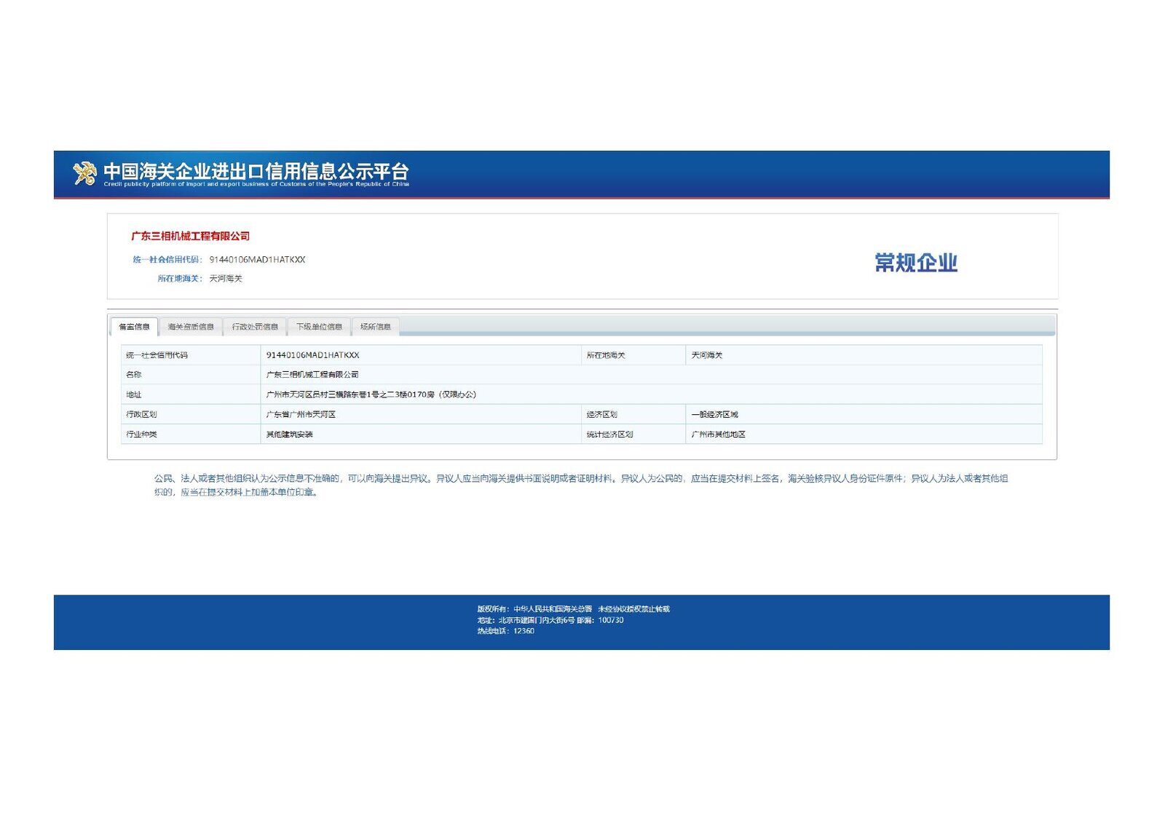The height and width of the screenshot is (824, 1165).
Task: Click the 经济区划 label
Action: coord(601,414)
